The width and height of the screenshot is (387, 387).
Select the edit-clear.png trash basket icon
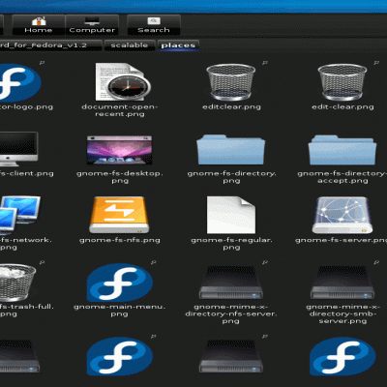click(x=342, y=82)
